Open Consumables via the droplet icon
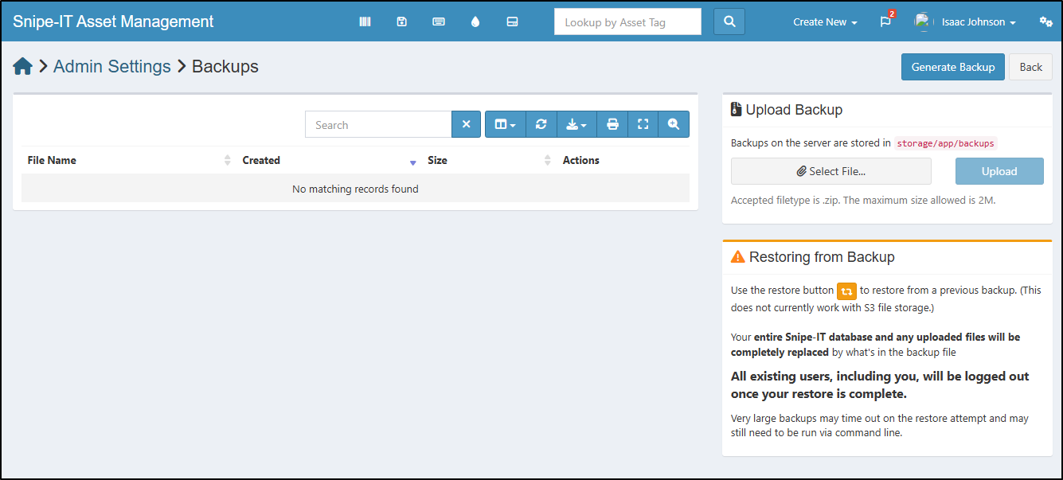The height and width of the screenshot is (480, 1063). (x=475, y=22)
